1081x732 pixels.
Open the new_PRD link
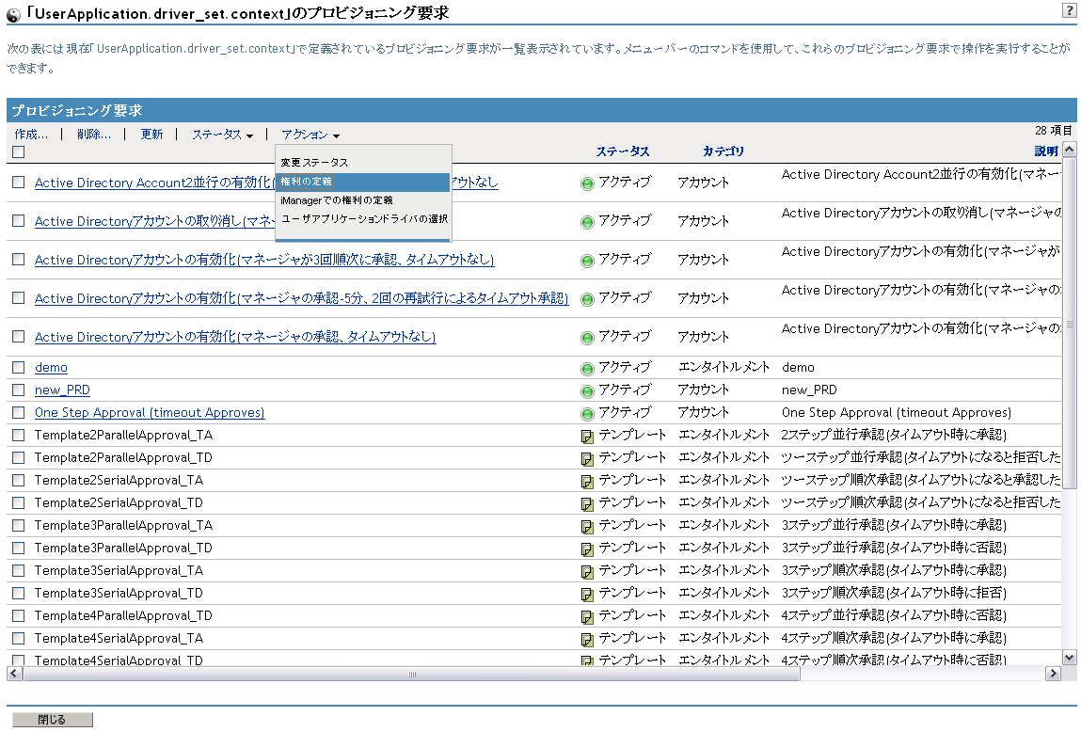coord(62,390)
